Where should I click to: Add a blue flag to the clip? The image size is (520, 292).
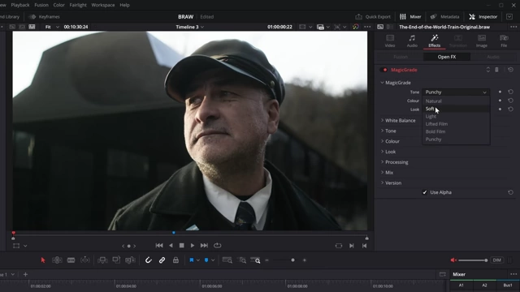point(192,260)
